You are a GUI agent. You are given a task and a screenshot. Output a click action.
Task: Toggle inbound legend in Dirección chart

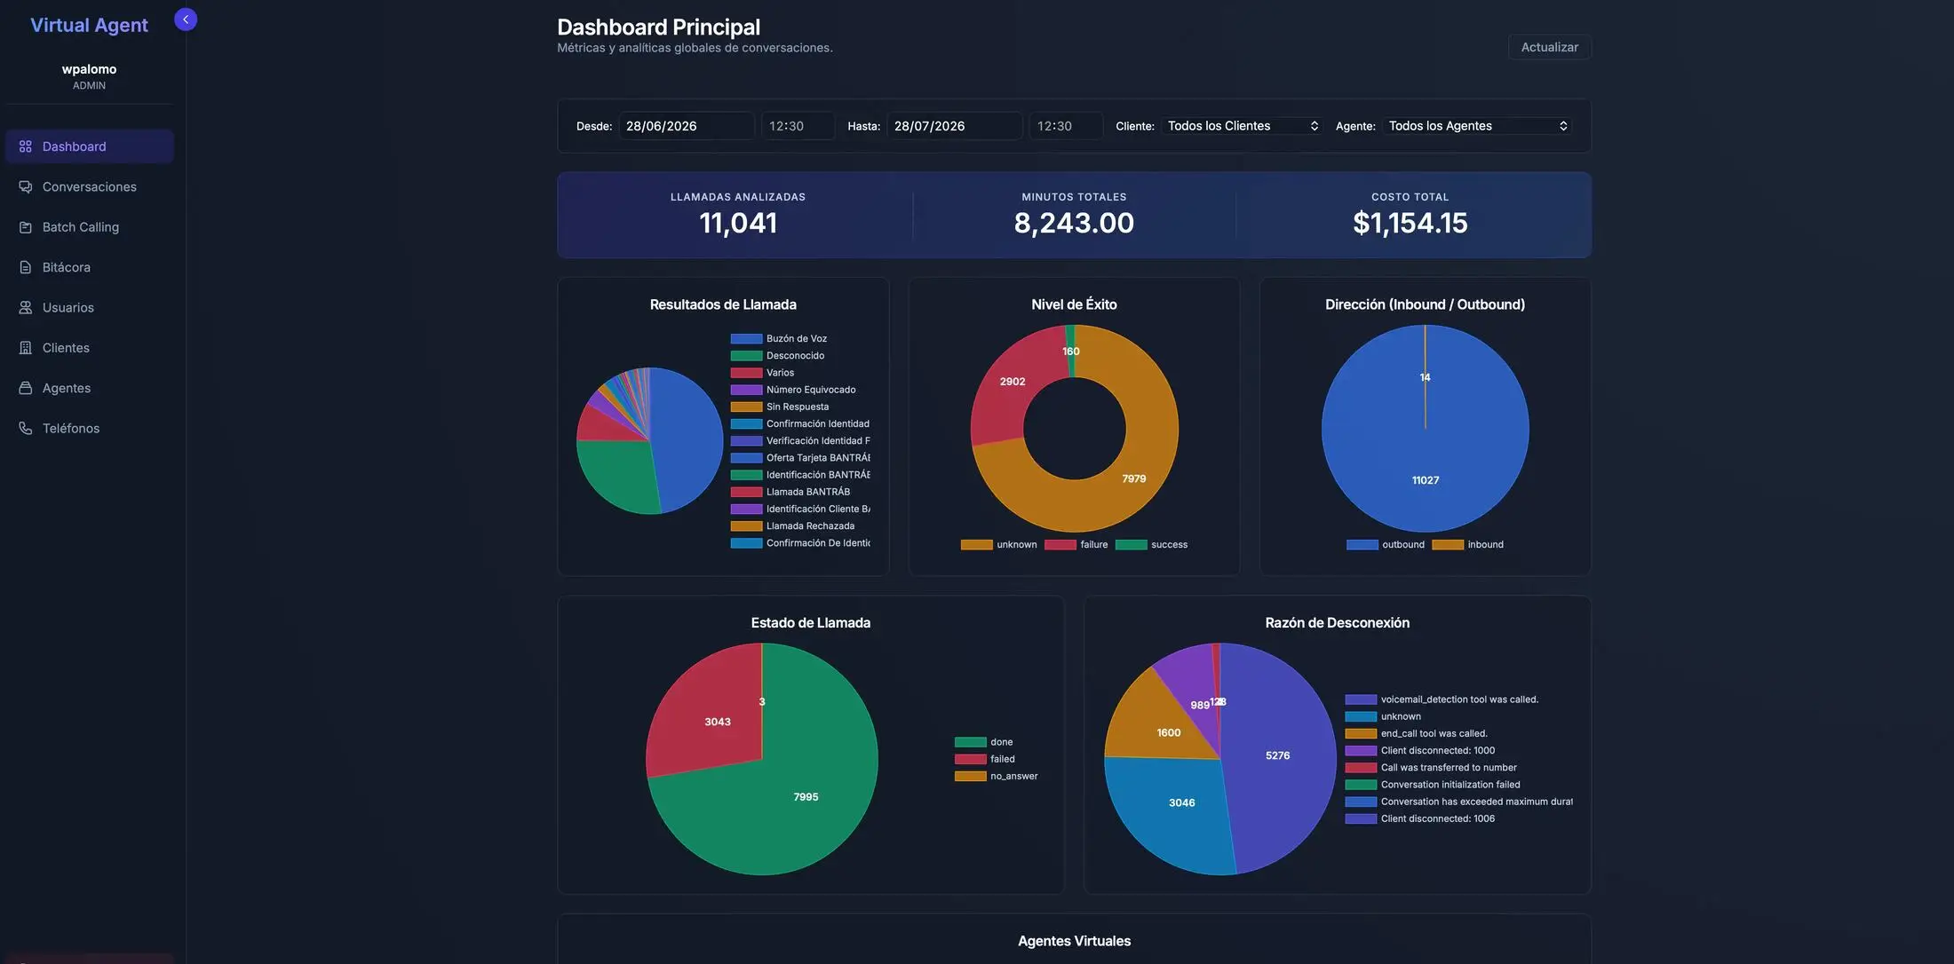coord(1467,544)
